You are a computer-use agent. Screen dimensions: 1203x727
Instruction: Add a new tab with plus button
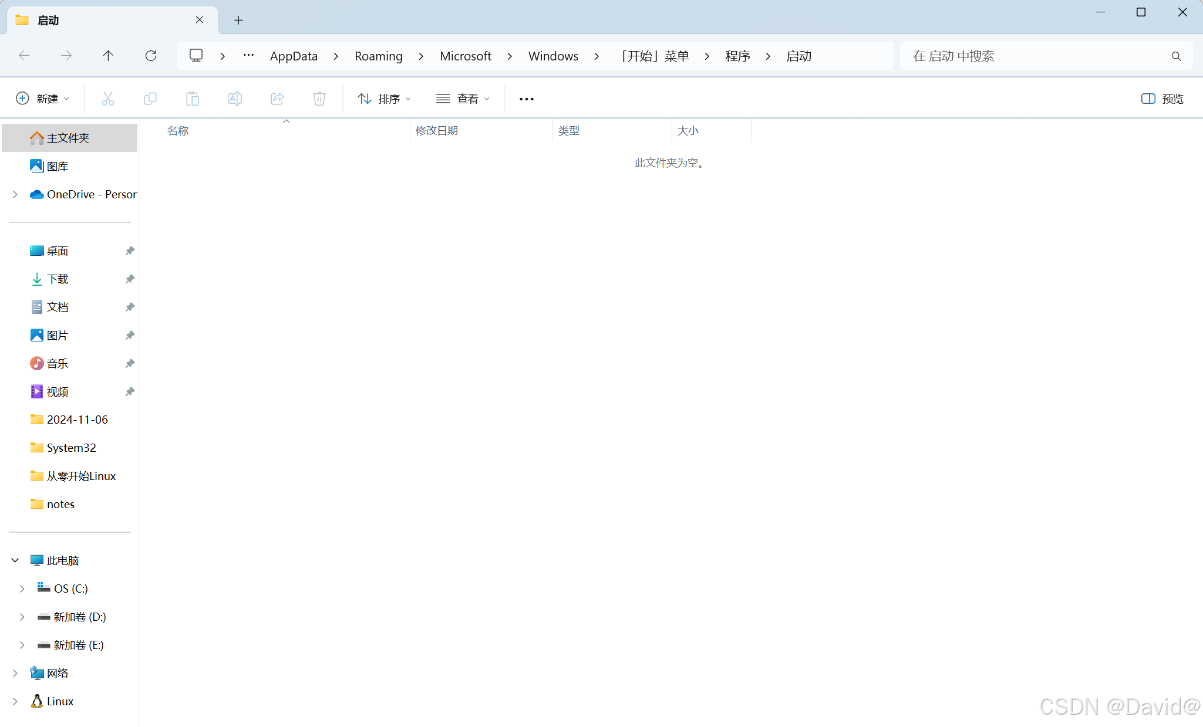tap(238, 21)
